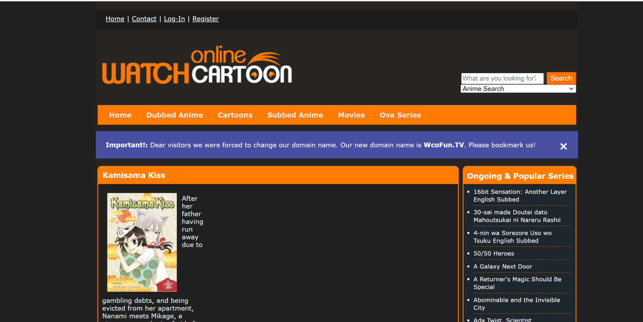This screenshot has width=643, height=322.
Task: Click the Kamisama Kiss section heading
Action: (x=134, y=175)
